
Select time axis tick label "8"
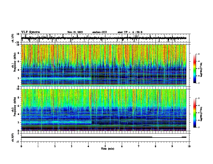155,146
